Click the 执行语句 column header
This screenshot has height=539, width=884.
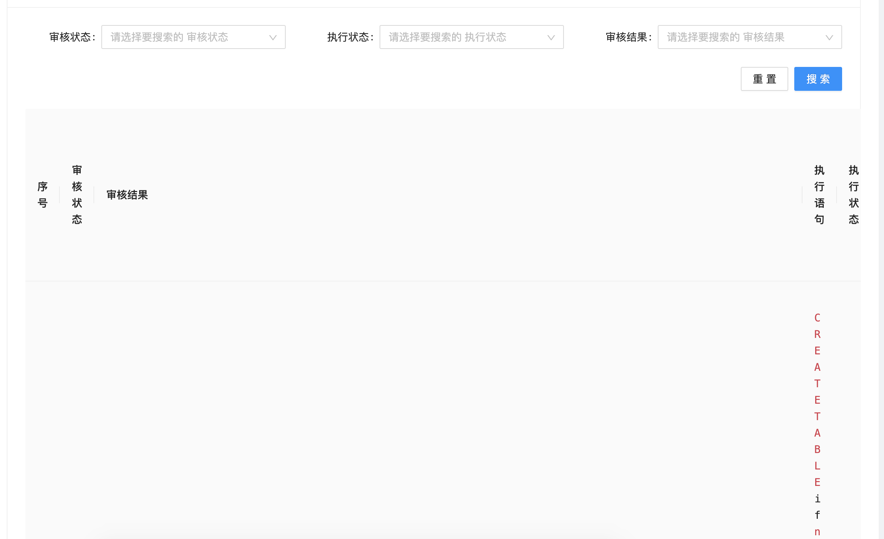[819, 195]
